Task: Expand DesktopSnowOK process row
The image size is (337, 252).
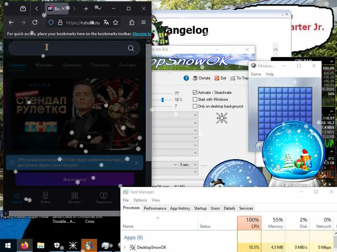Action: pos(125,247)
